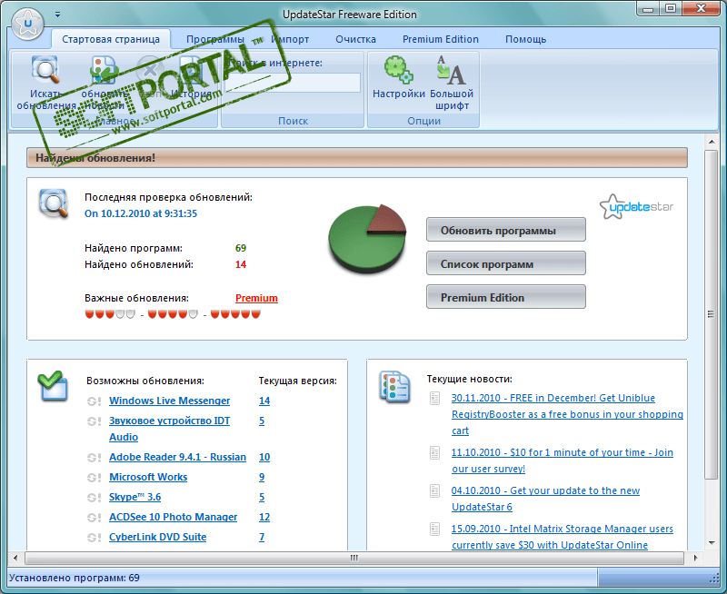Open 15.09.2010 Intel Matrix Storage news link
This screenshot has height=594, width=727.
(562, 537)
